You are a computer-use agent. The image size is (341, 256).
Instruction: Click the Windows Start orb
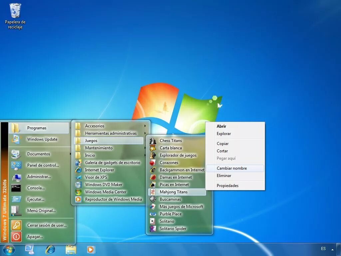click(x=9, y=249)
